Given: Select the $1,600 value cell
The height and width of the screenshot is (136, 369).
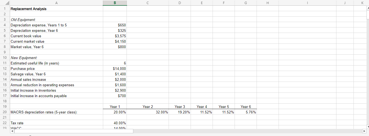Looking at the screenshot, I should [x=115, y=85].
